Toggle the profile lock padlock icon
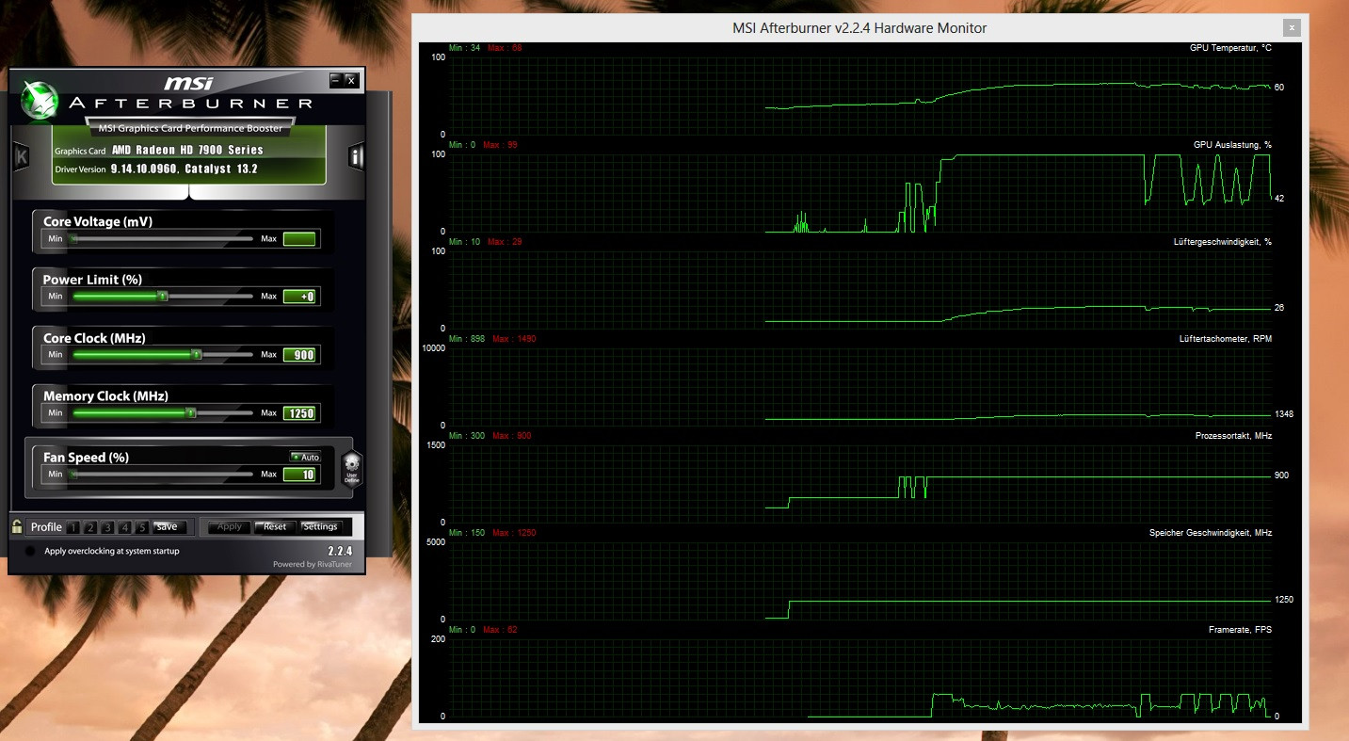Image resolution: width=1349 pixels, height=741 pixels. 17,526
